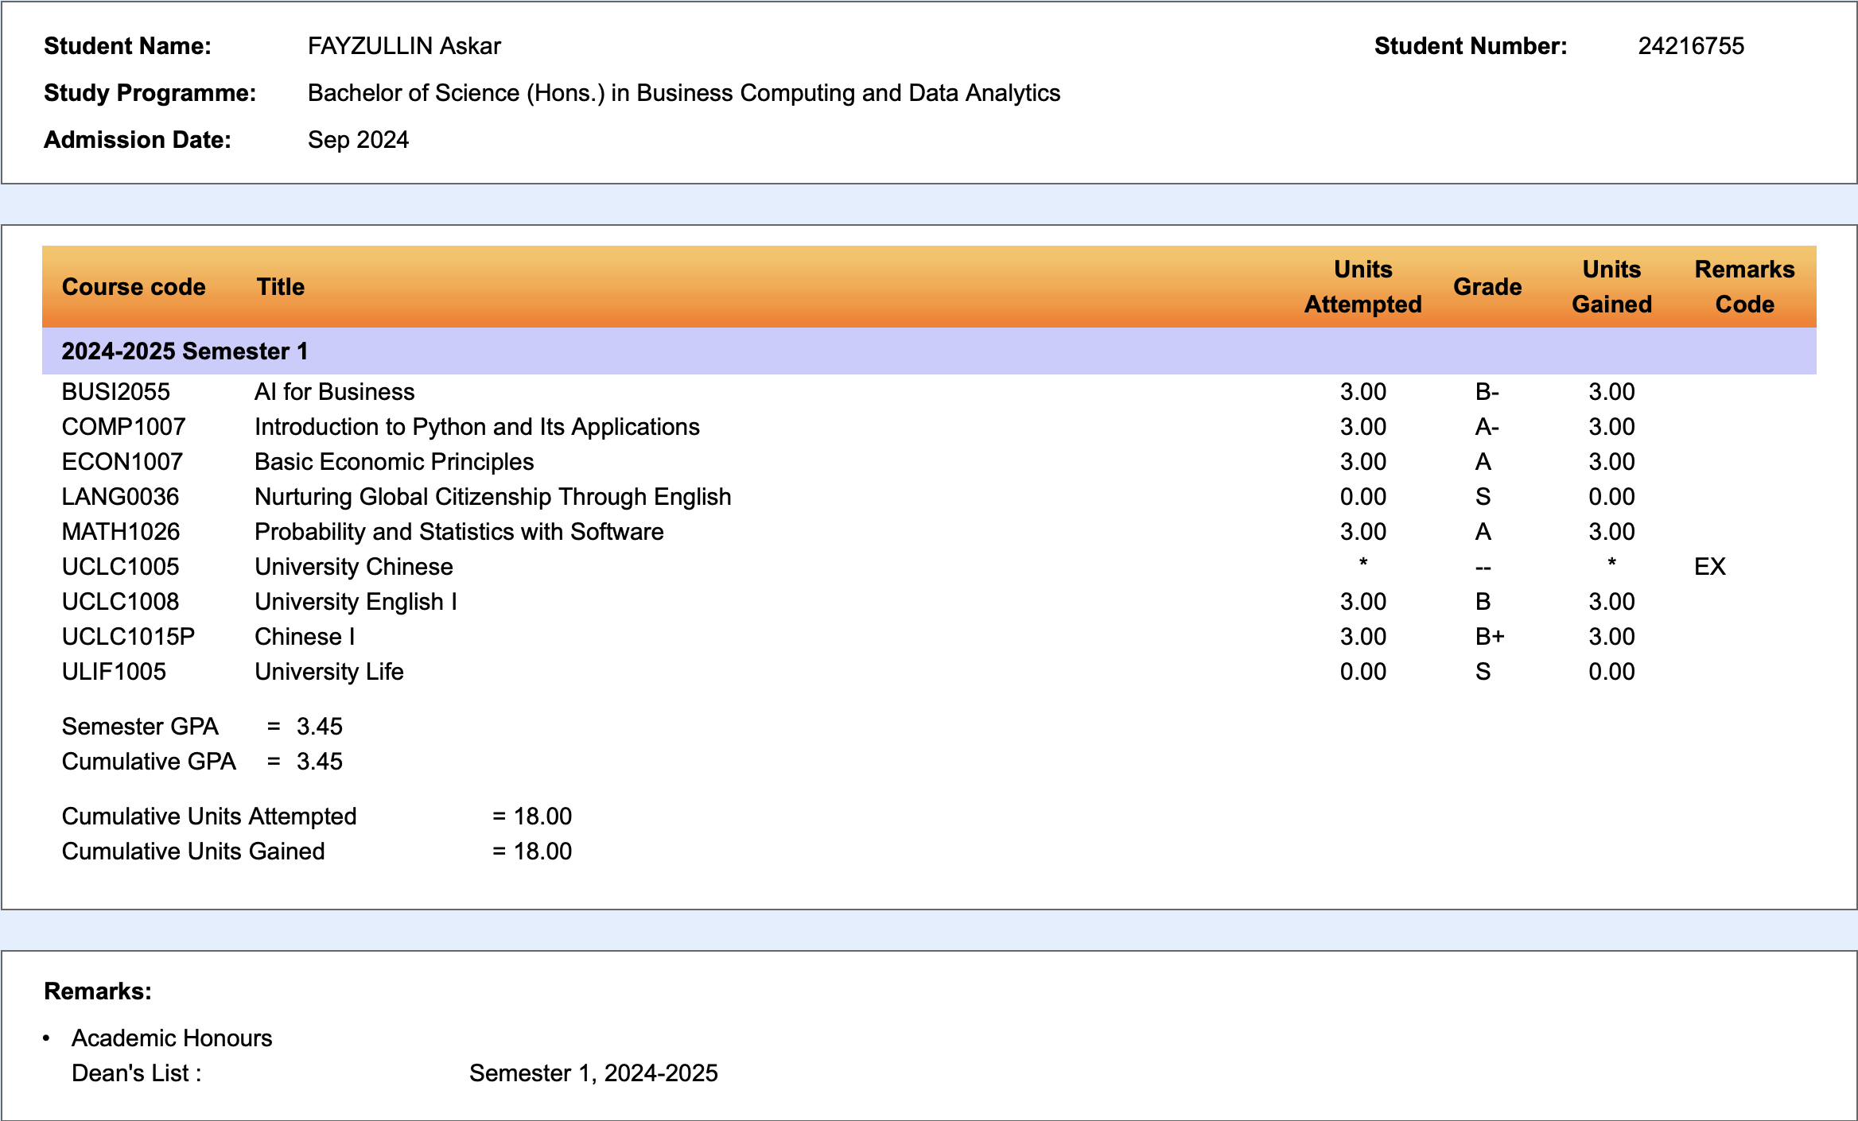Click the Student Number value 24216755
Viewport: 1858px width, 1121px height.
(1689, 45)
